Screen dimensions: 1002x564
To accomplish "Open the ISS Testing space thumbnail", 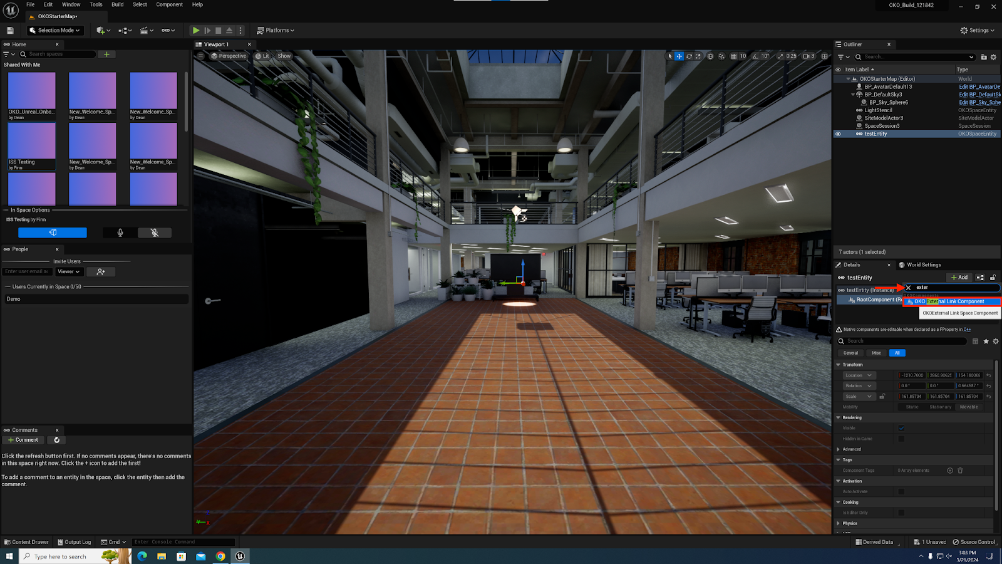I will (x=31, y=145).
